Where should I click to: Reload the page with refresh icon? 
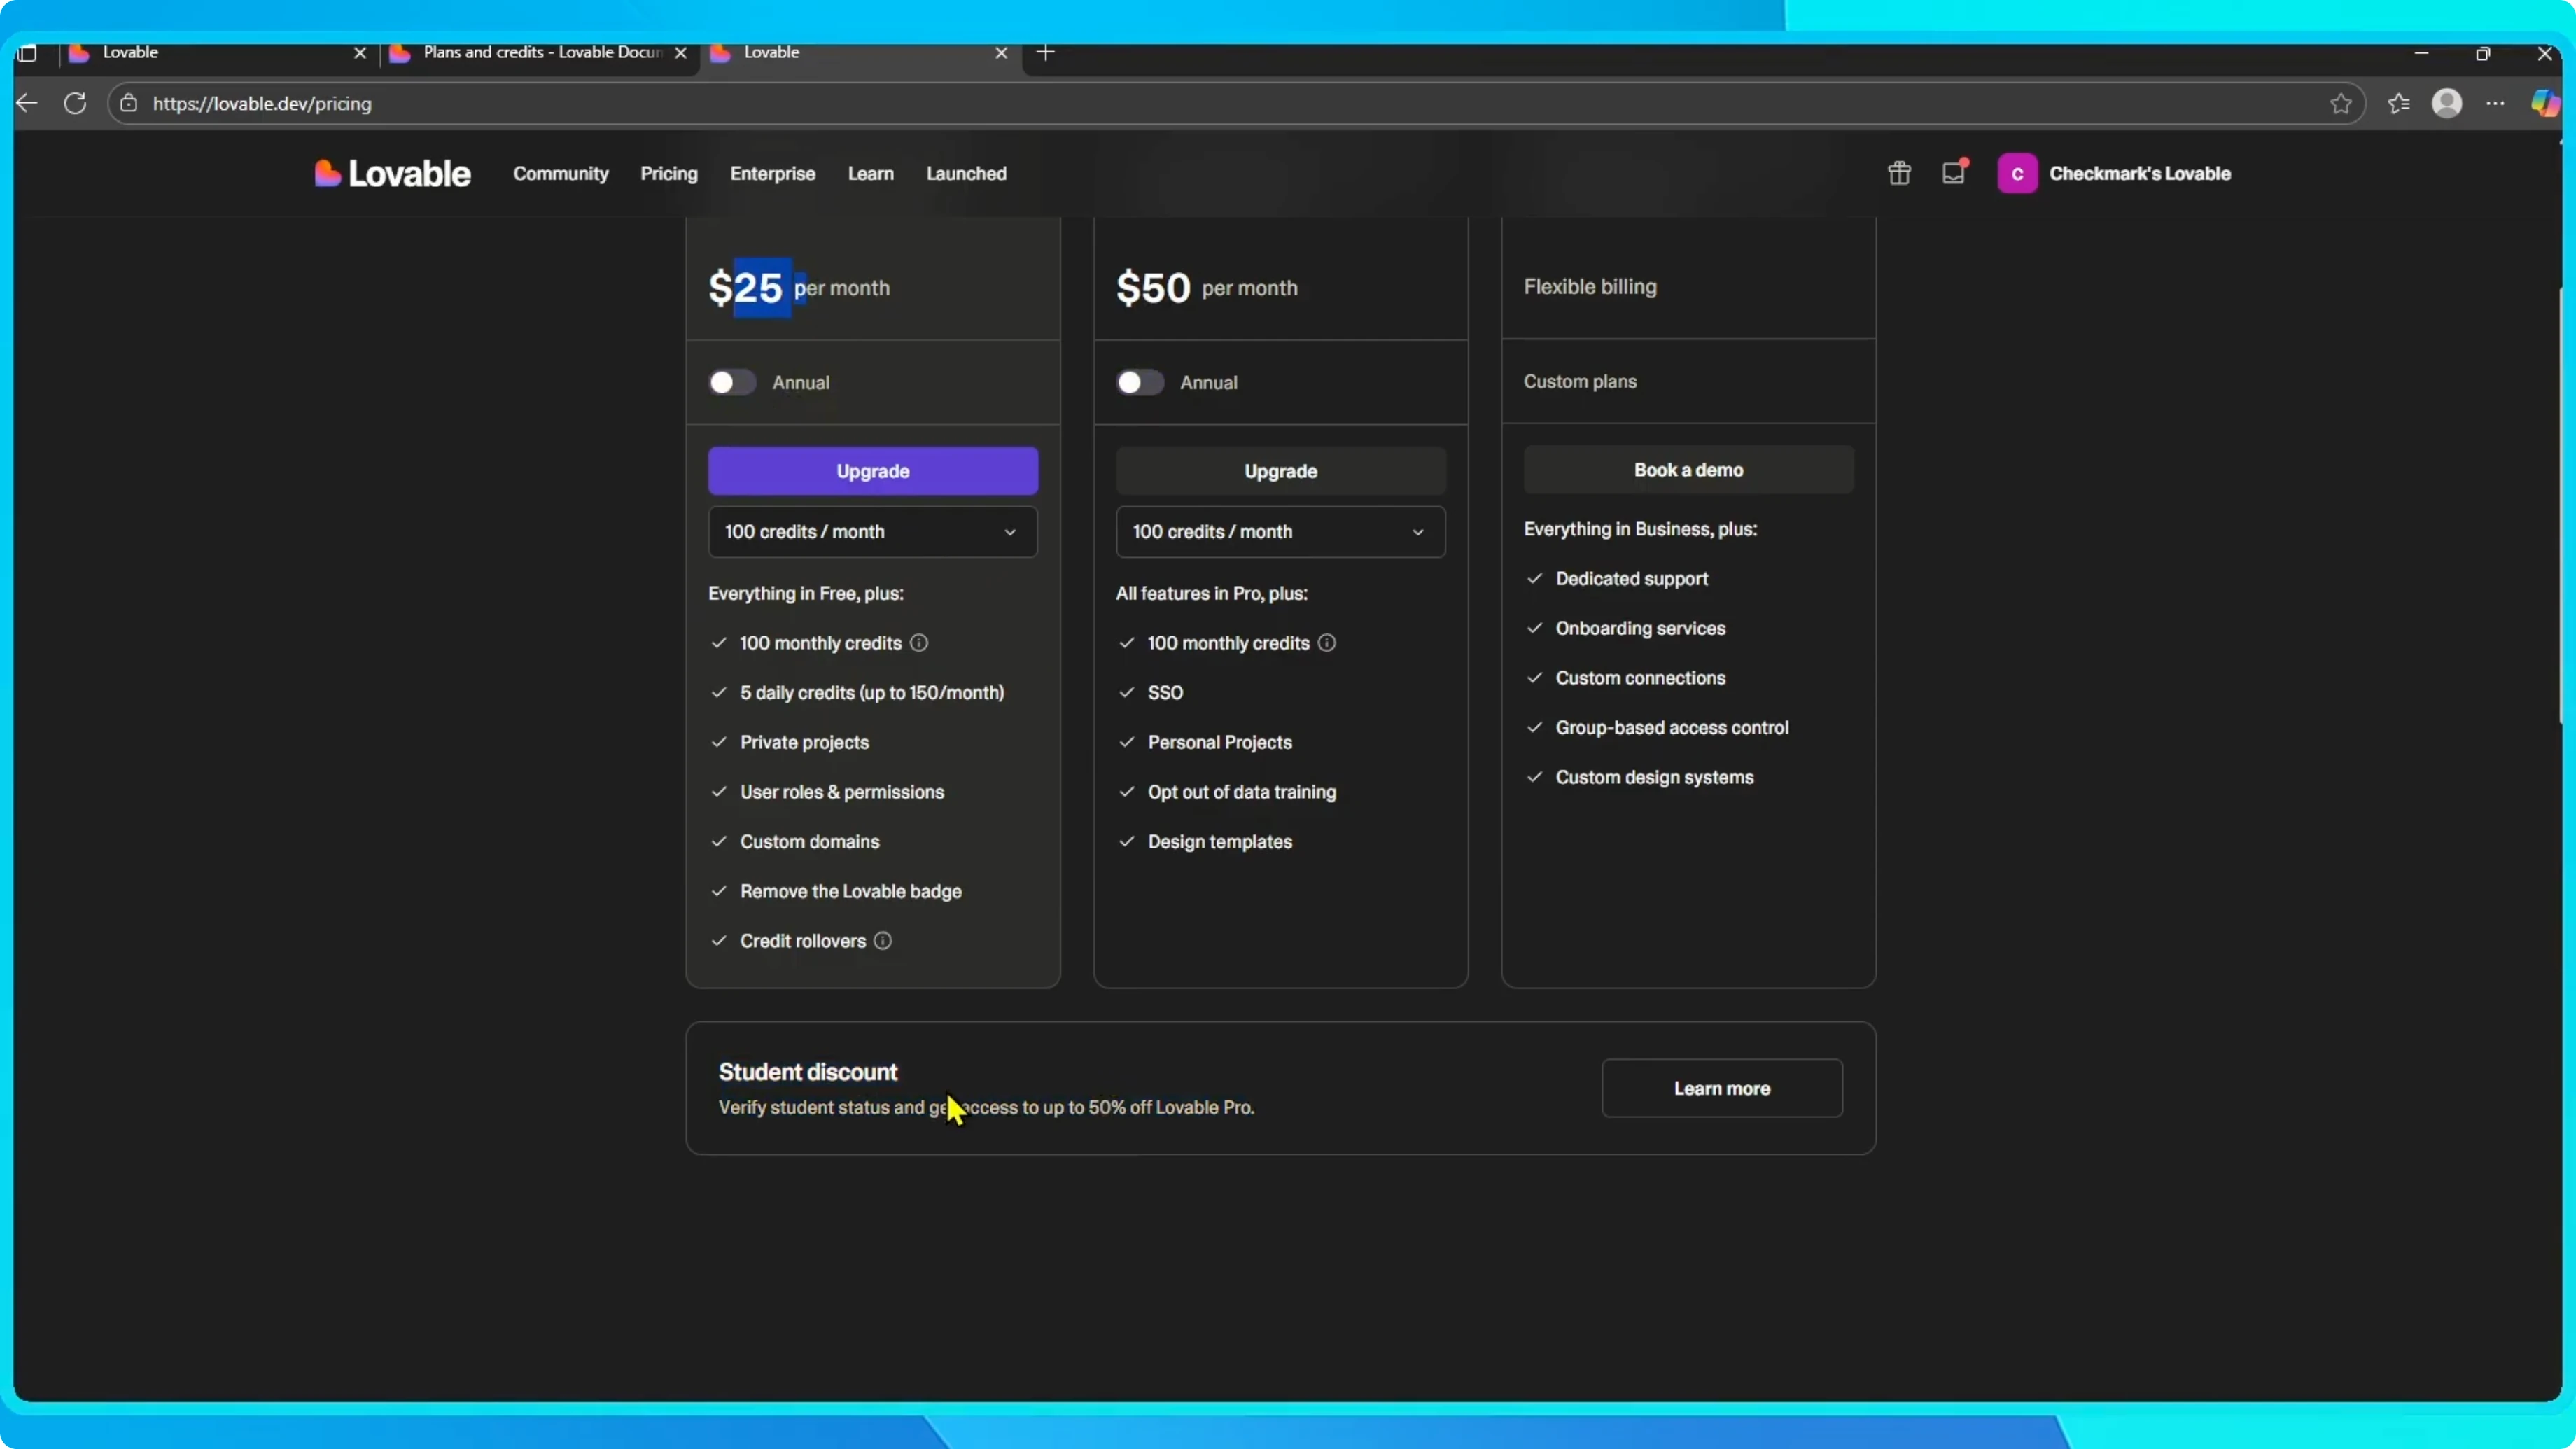point(75,103)
